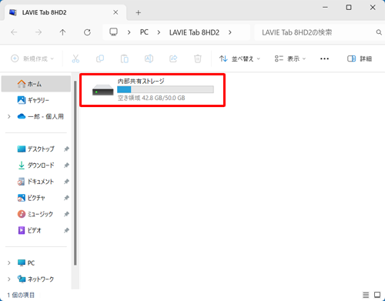The image size is (385, 301).
Task: Click the Delete trash can icon
Action: click(198, 59)
